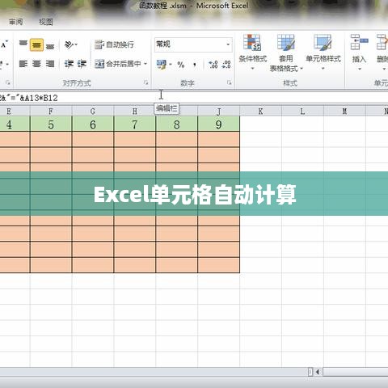Select column K header

(x=260, y=111)
